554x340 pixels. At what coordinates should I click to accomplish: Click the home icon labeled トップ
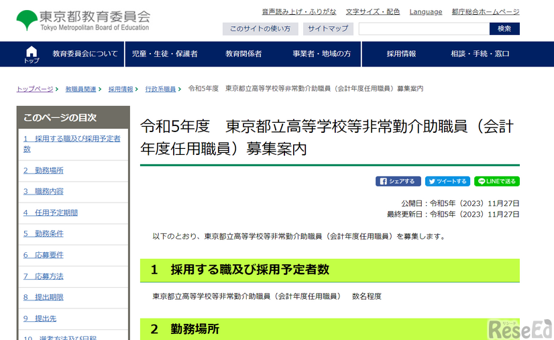(x=31, y=54)
